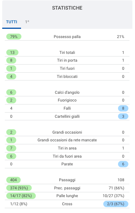The image size is (135, 213).
Task: Select the 14/17 (82%) Palle lunghe badge
Action: pyautogui.click(x=21, y=196)
